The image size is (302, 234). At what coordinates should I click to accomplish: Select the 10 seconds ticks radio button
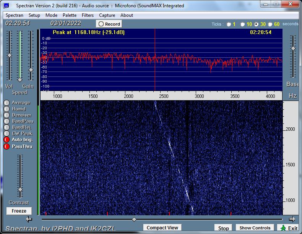click(242, 24)
